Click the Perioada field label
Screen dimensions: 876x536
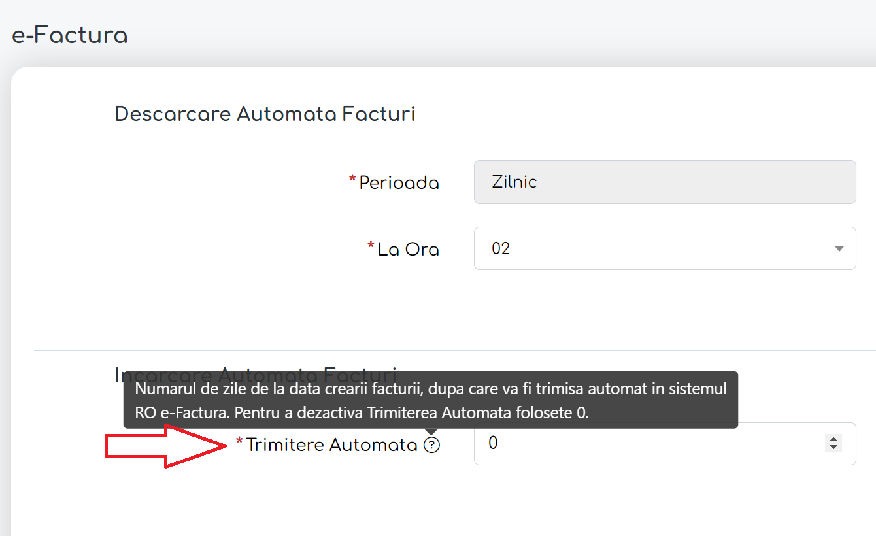[x=399, y=183]
